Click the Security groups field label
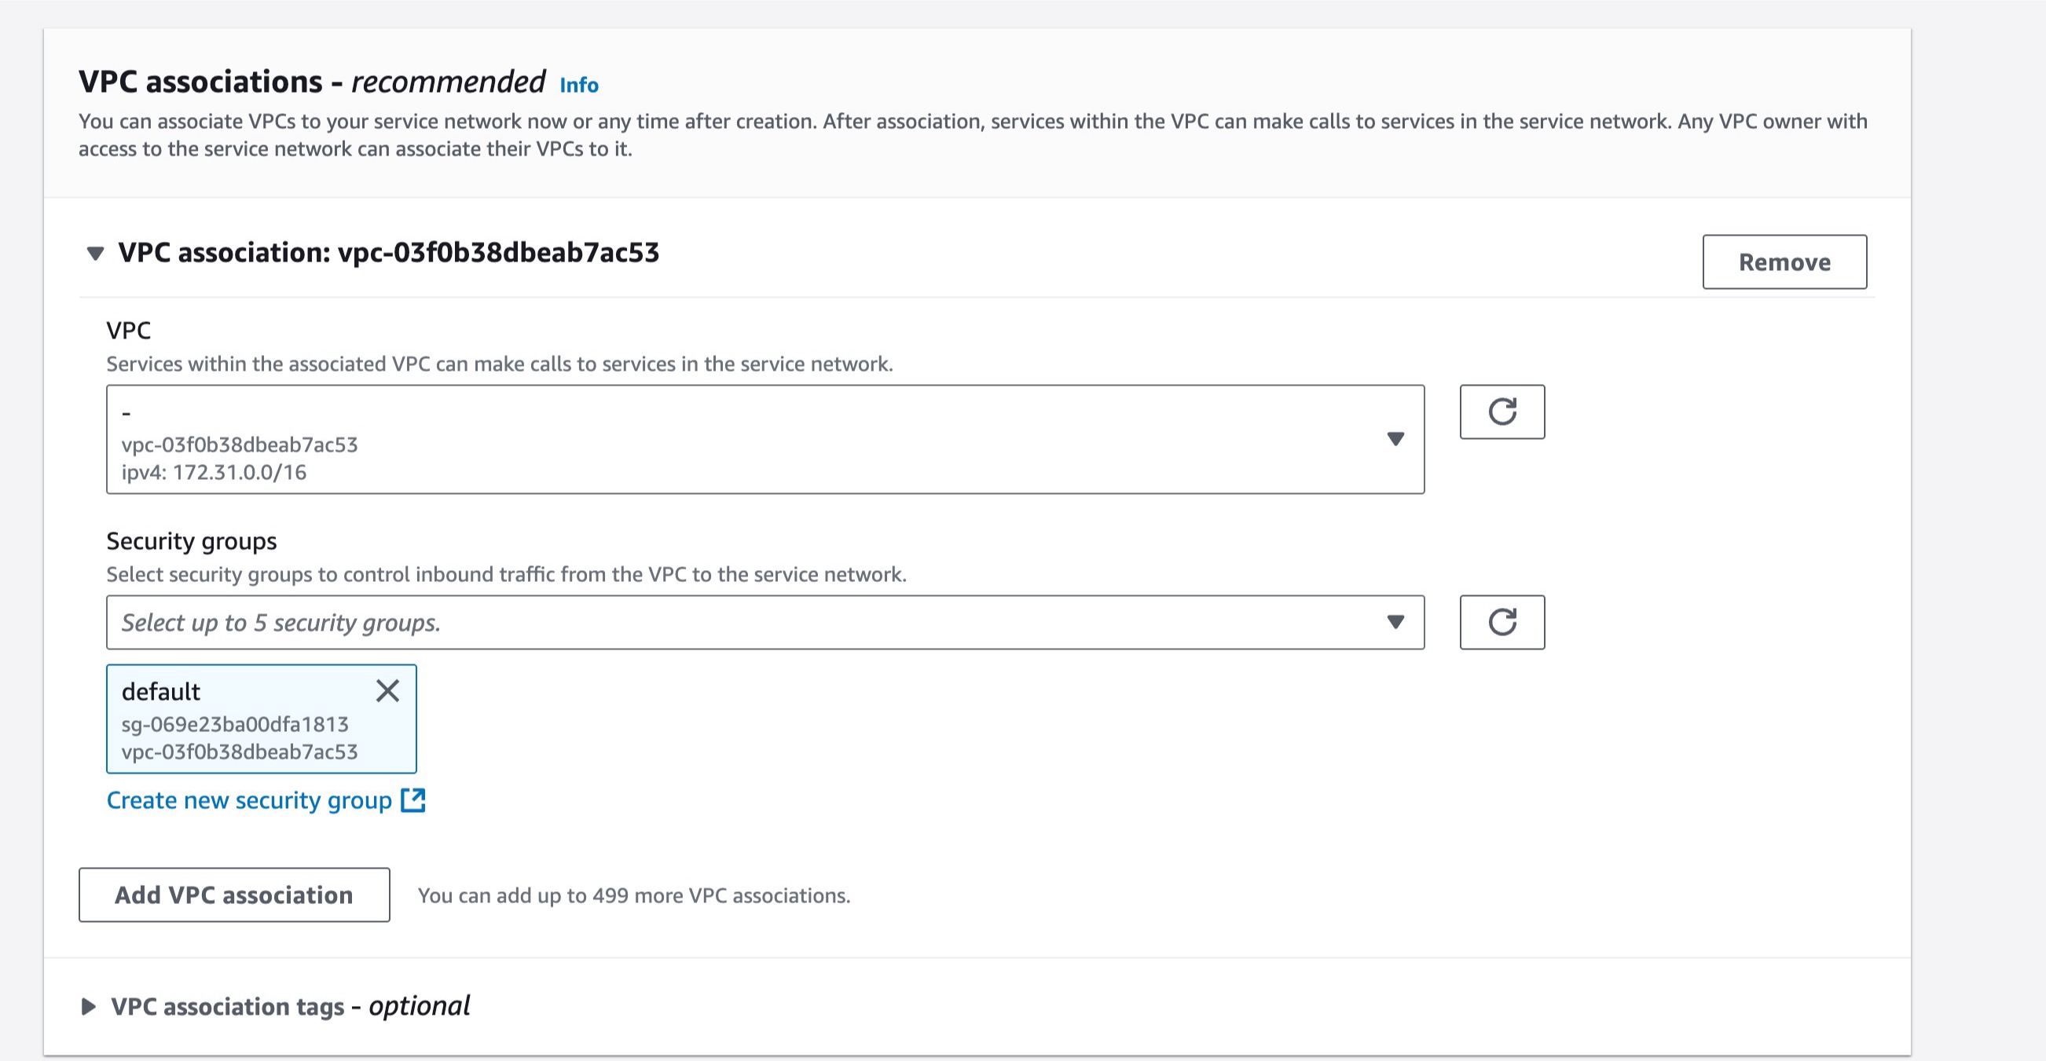 click(192, 542)
